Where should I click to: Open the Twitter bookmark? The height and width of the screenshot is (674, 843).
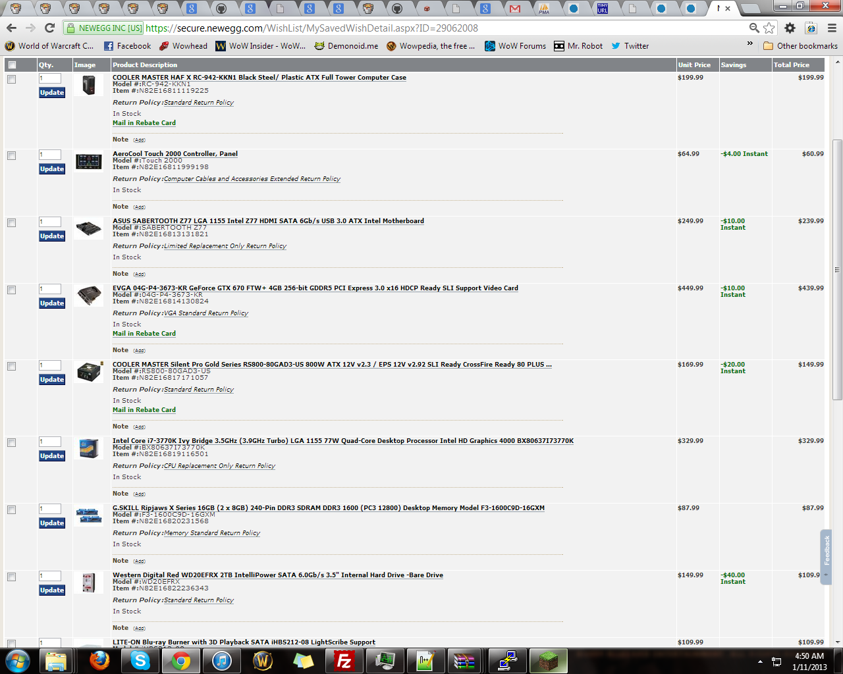pos(630,46)
